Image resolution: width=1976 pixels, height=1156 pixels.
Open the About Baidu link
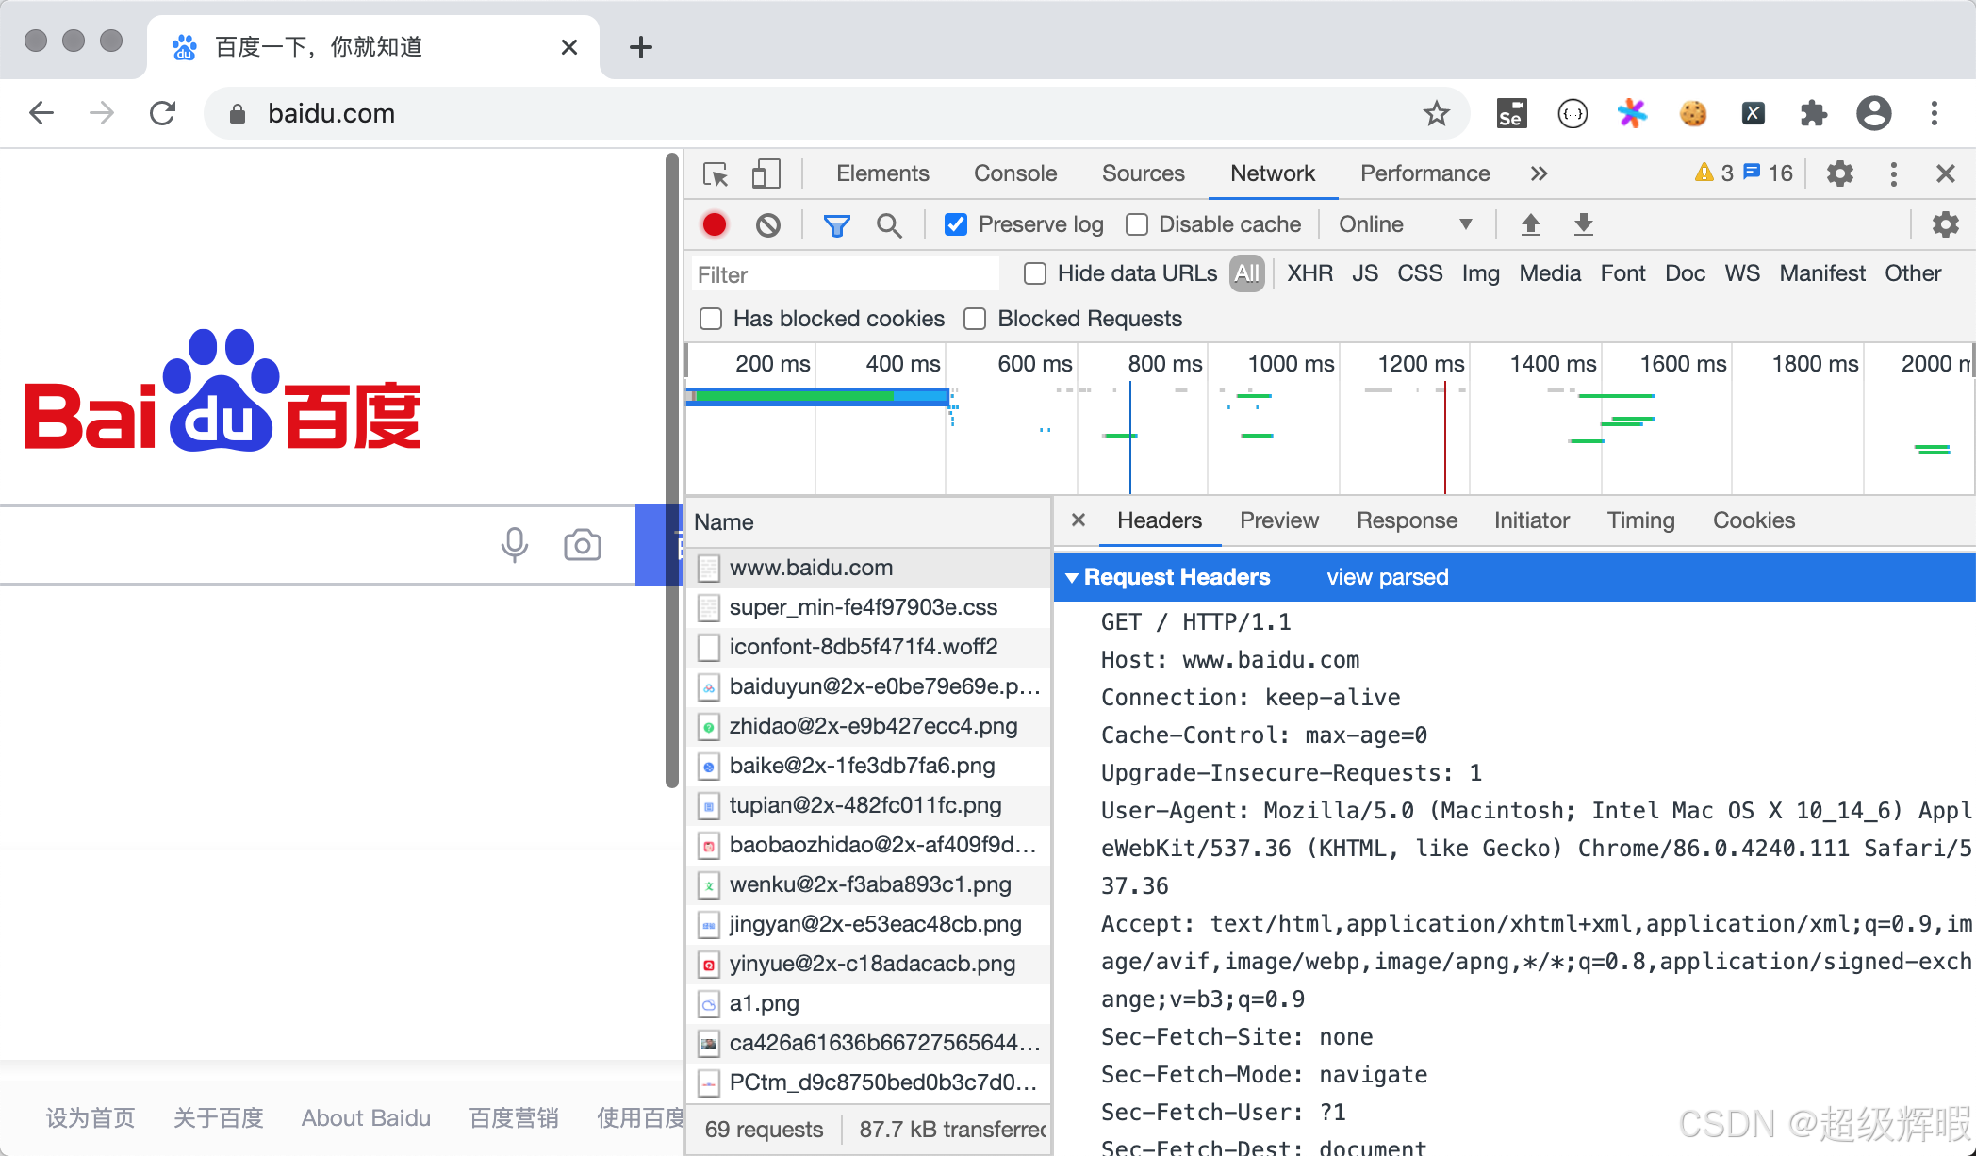[x=366, y=1117]
